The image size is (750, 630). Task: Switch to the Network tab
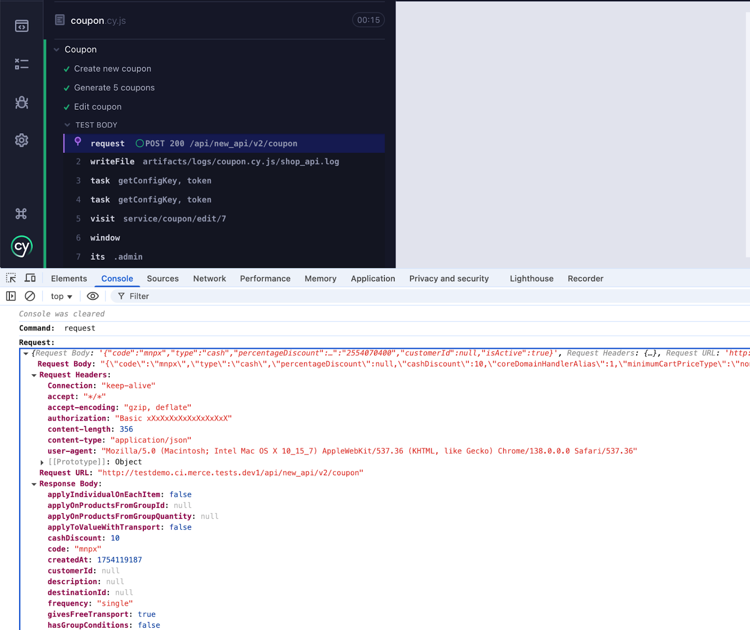coord(209,279)
